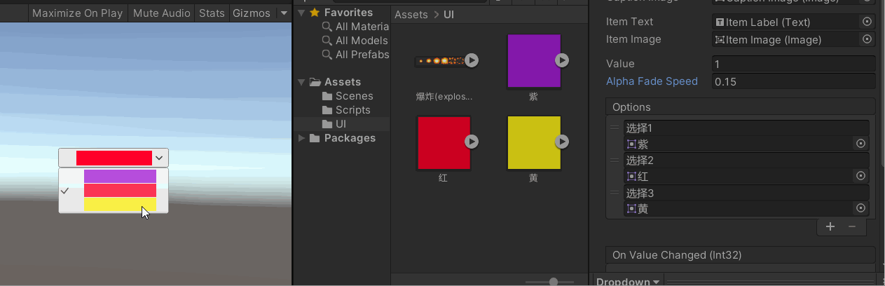Click the Alpha Fade Speed input field
Viewport: 885px width, 286px height.
click(793, 81)
